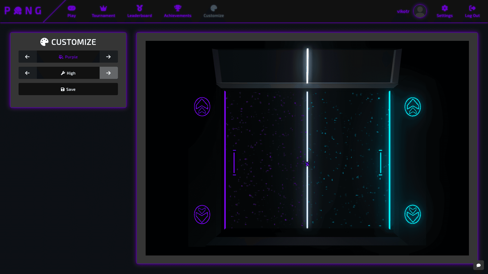Select the Customize palette icon
488x274 pixels.
click(x=213, y=8)
